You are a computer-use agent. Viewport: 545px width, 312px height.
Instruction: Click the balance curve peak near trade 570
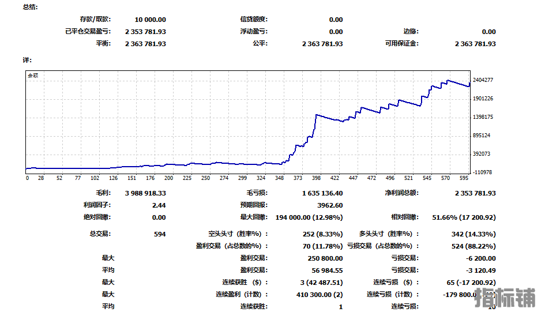coord(448,81)
